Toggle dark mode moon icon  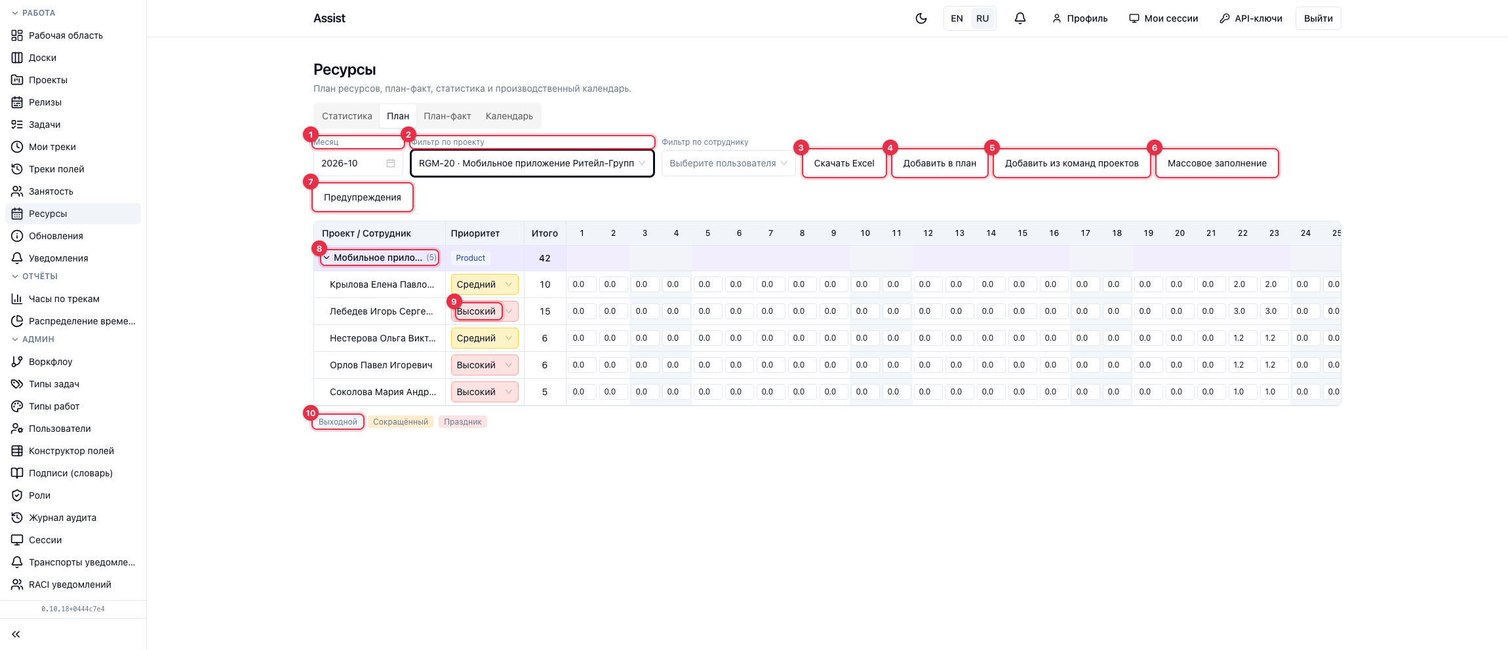[x=921, y=18]
